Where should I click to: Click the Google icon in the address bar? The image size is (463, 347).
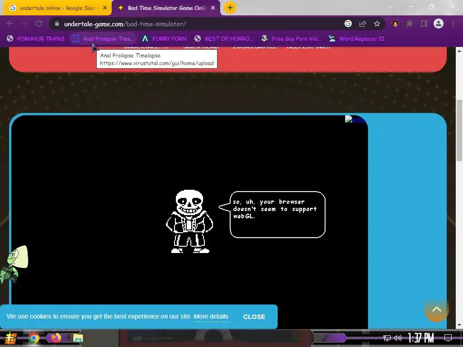point(348,23)
